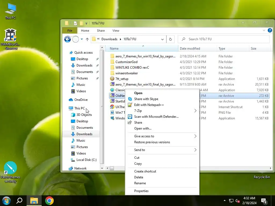
Task: Choose Create shortcut
Action: (x=162, y=171)
